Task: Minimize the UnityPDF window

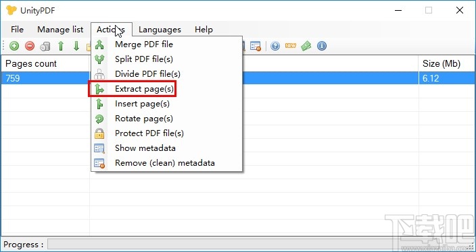Action: pos(399,10)
